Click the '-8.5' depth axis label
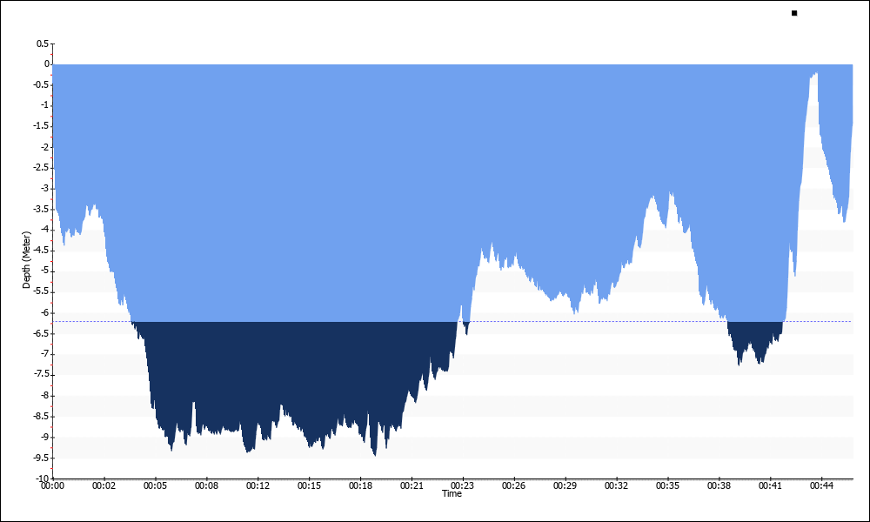This screenshot has width=870, height=522. [x=41, y=416]
